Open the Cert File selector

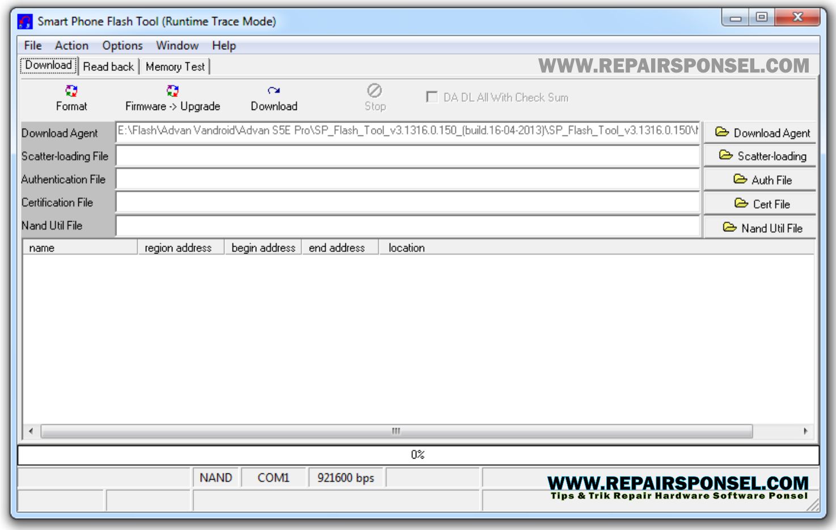coord(761,203)
